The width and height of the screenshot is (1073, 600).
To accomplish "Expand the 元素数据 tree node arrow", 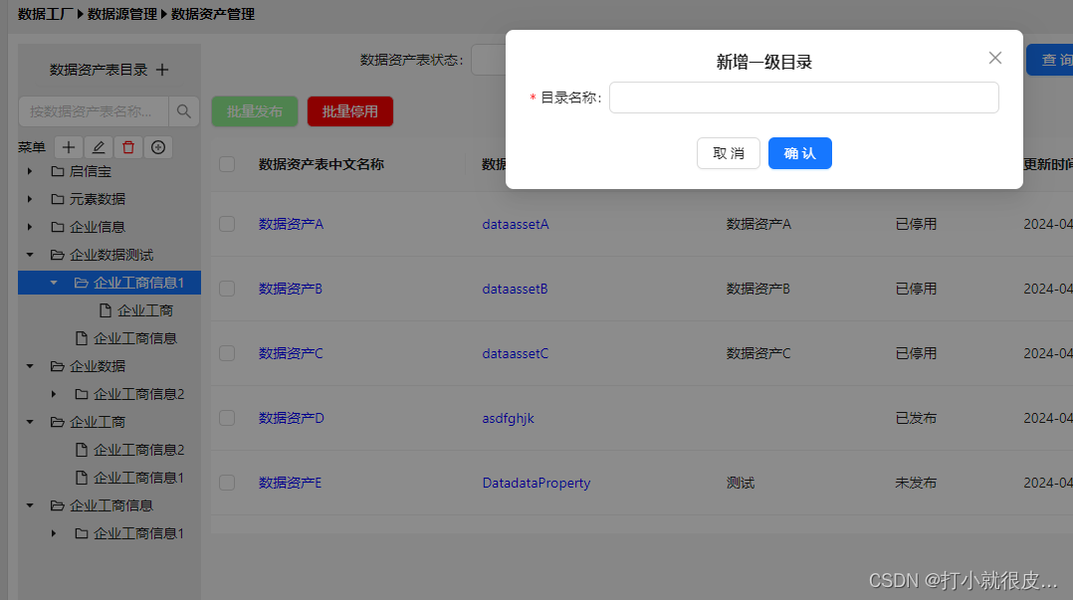I will [30, 199].
